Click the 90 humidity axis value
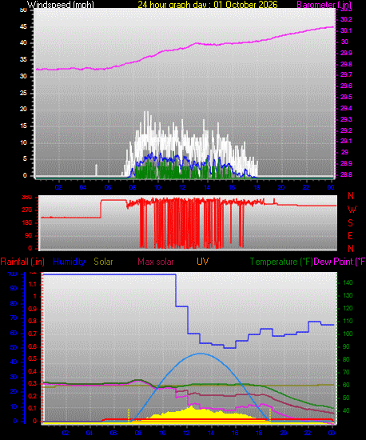 pos(14,289)
